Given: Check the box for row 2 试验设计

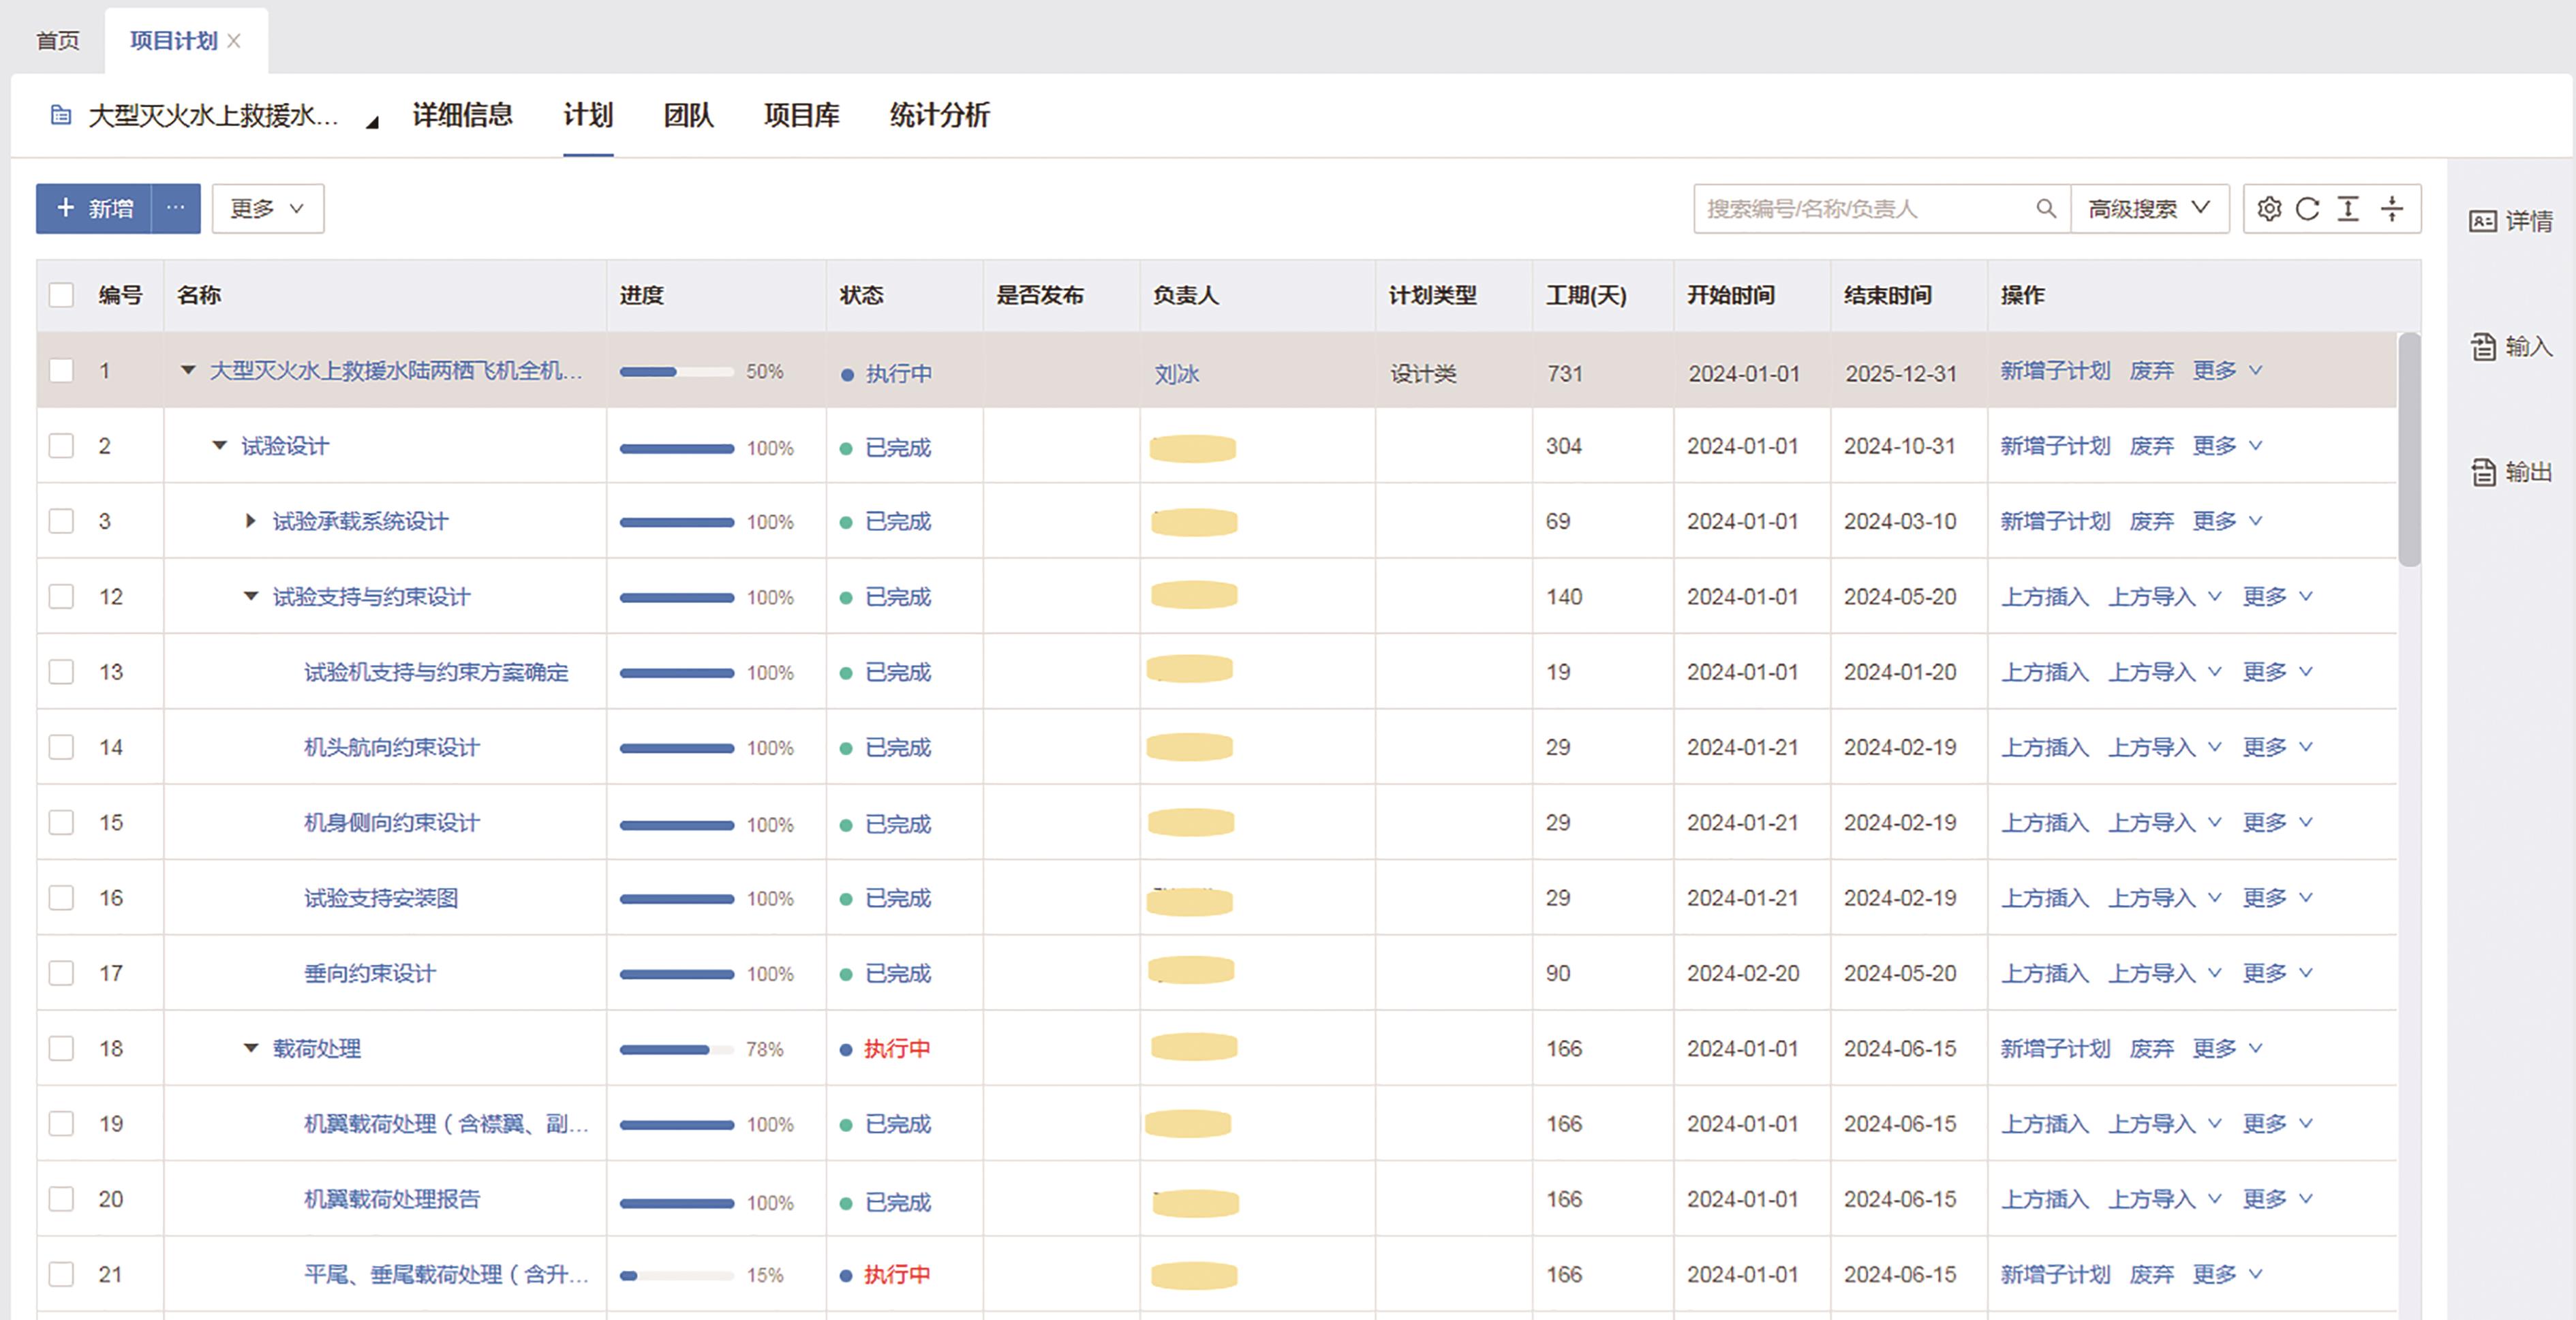Looking at the screenshot, I should (62, 446).
